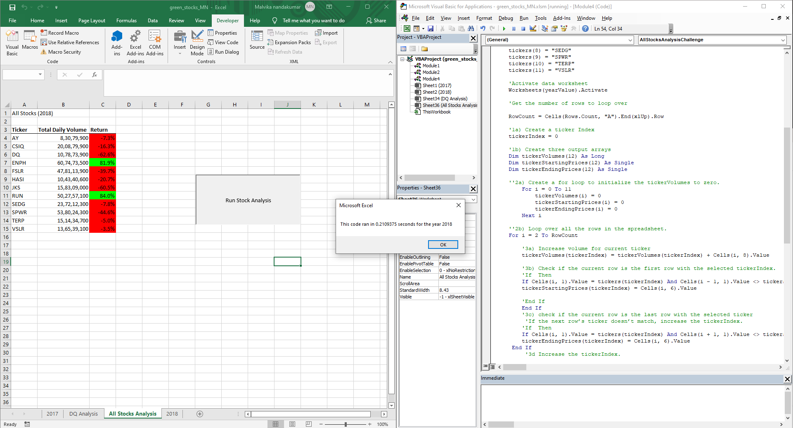Screen dimensions: 793x428
Task: Click Toggle Folders icon in Project panel
Action: (x=424, y=49)
